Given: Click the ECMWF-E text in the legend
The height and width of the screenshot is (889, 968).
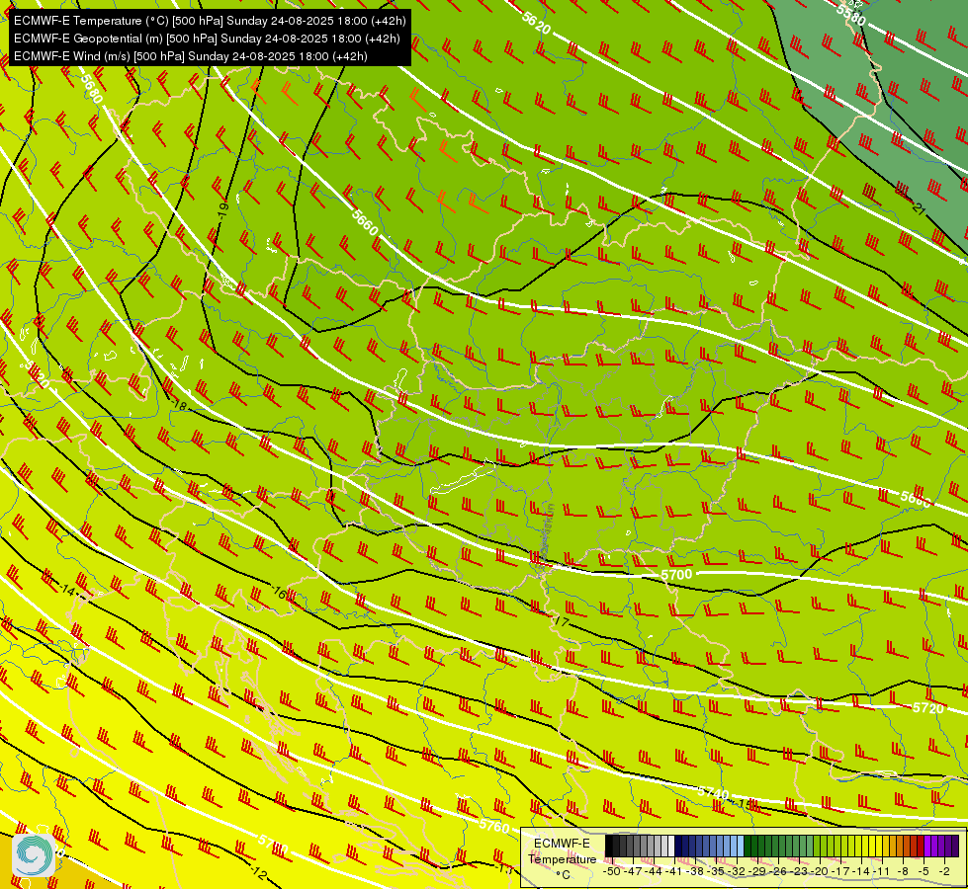Looking at the screenshot, I should [562, 844].
